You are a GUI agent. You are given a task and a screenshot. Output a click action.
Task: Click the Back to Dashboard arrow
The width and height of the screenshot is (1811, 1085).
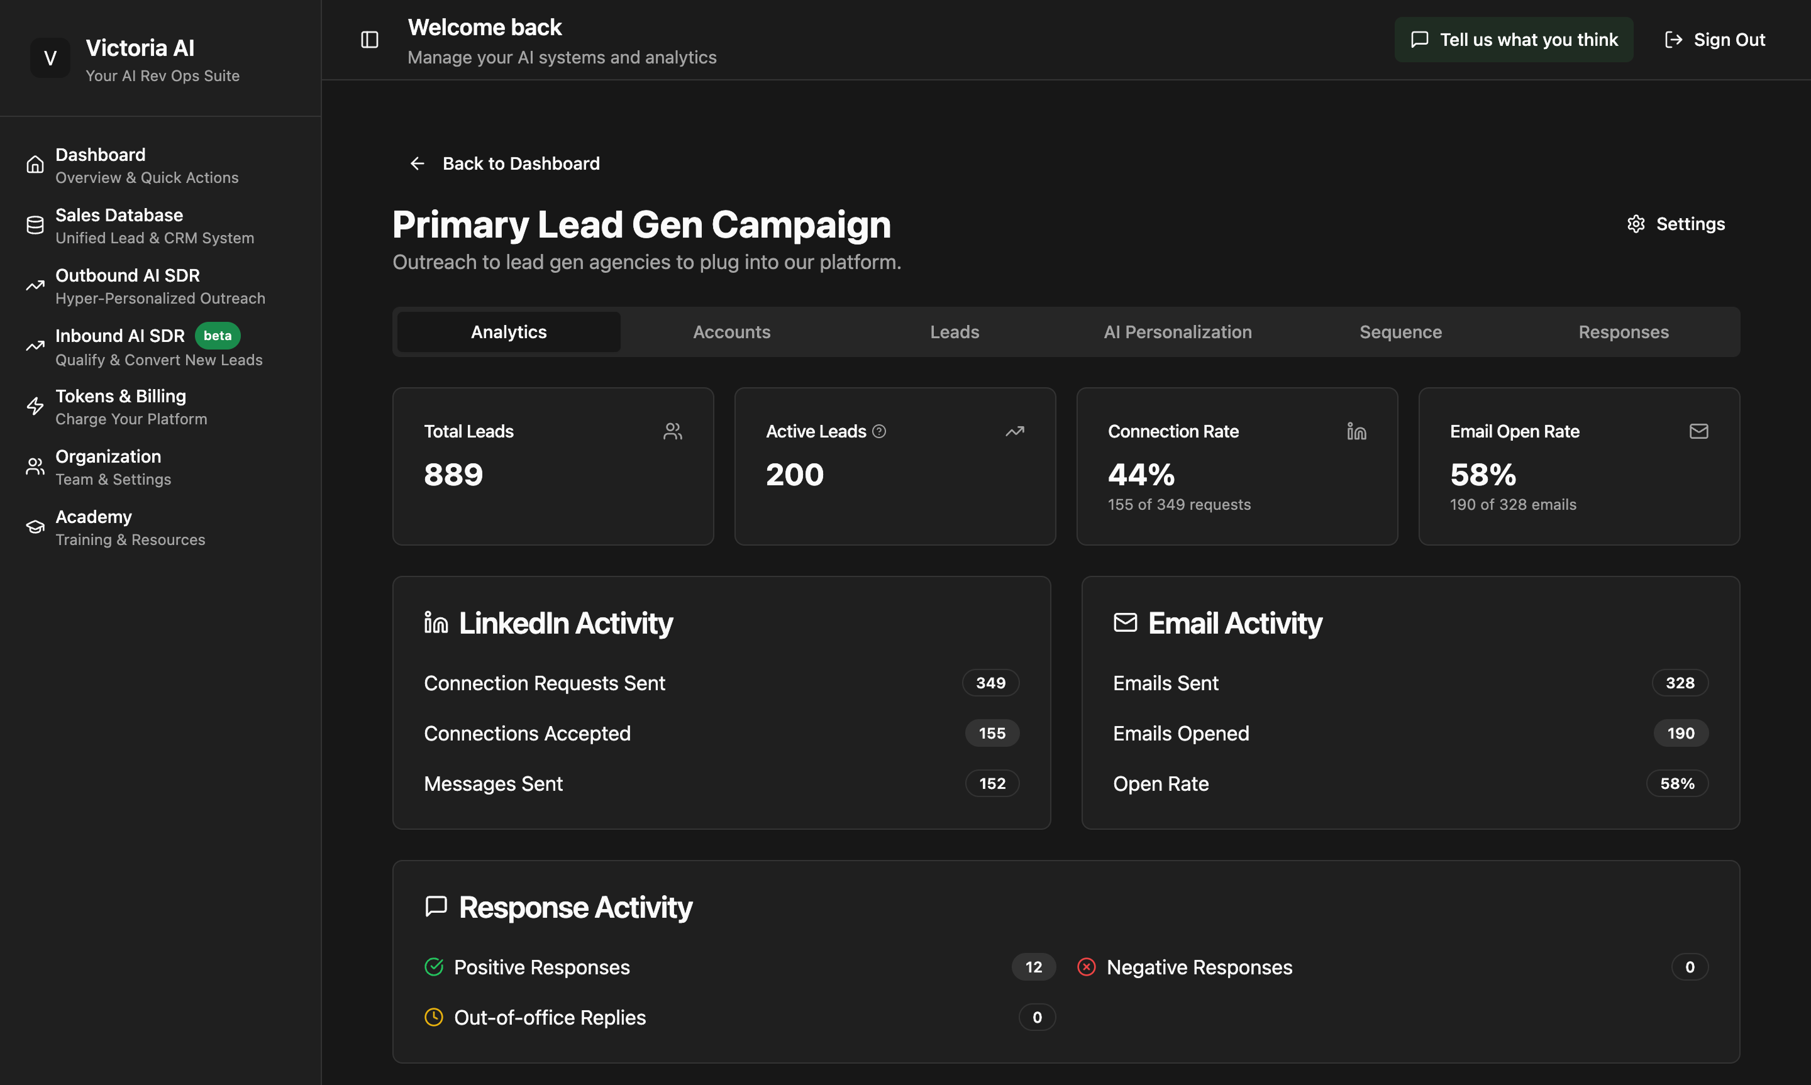pyautogui.click(x=418, y=164)
